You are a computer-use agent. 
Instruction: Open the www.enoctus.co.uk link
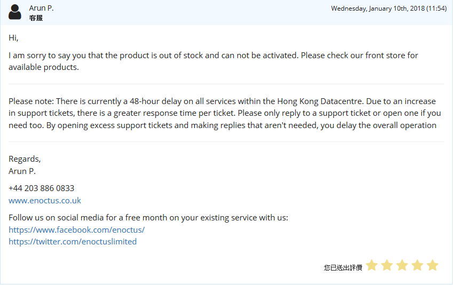coord(45,201)
